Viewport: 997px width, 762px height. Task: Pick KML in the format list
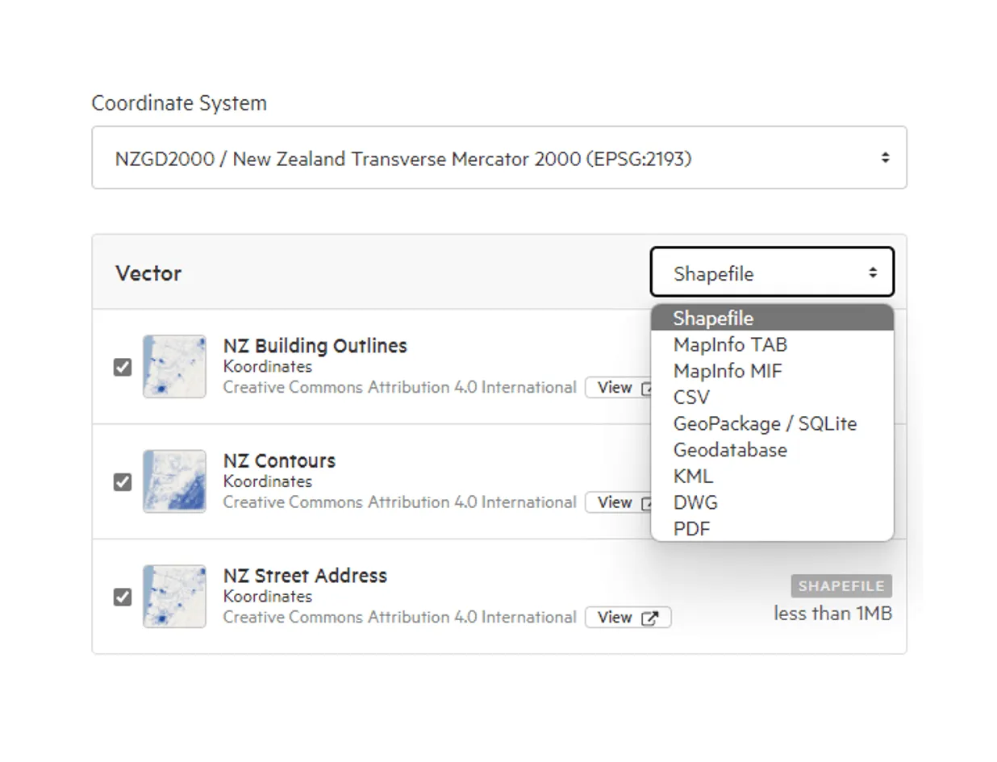point(772,476)
